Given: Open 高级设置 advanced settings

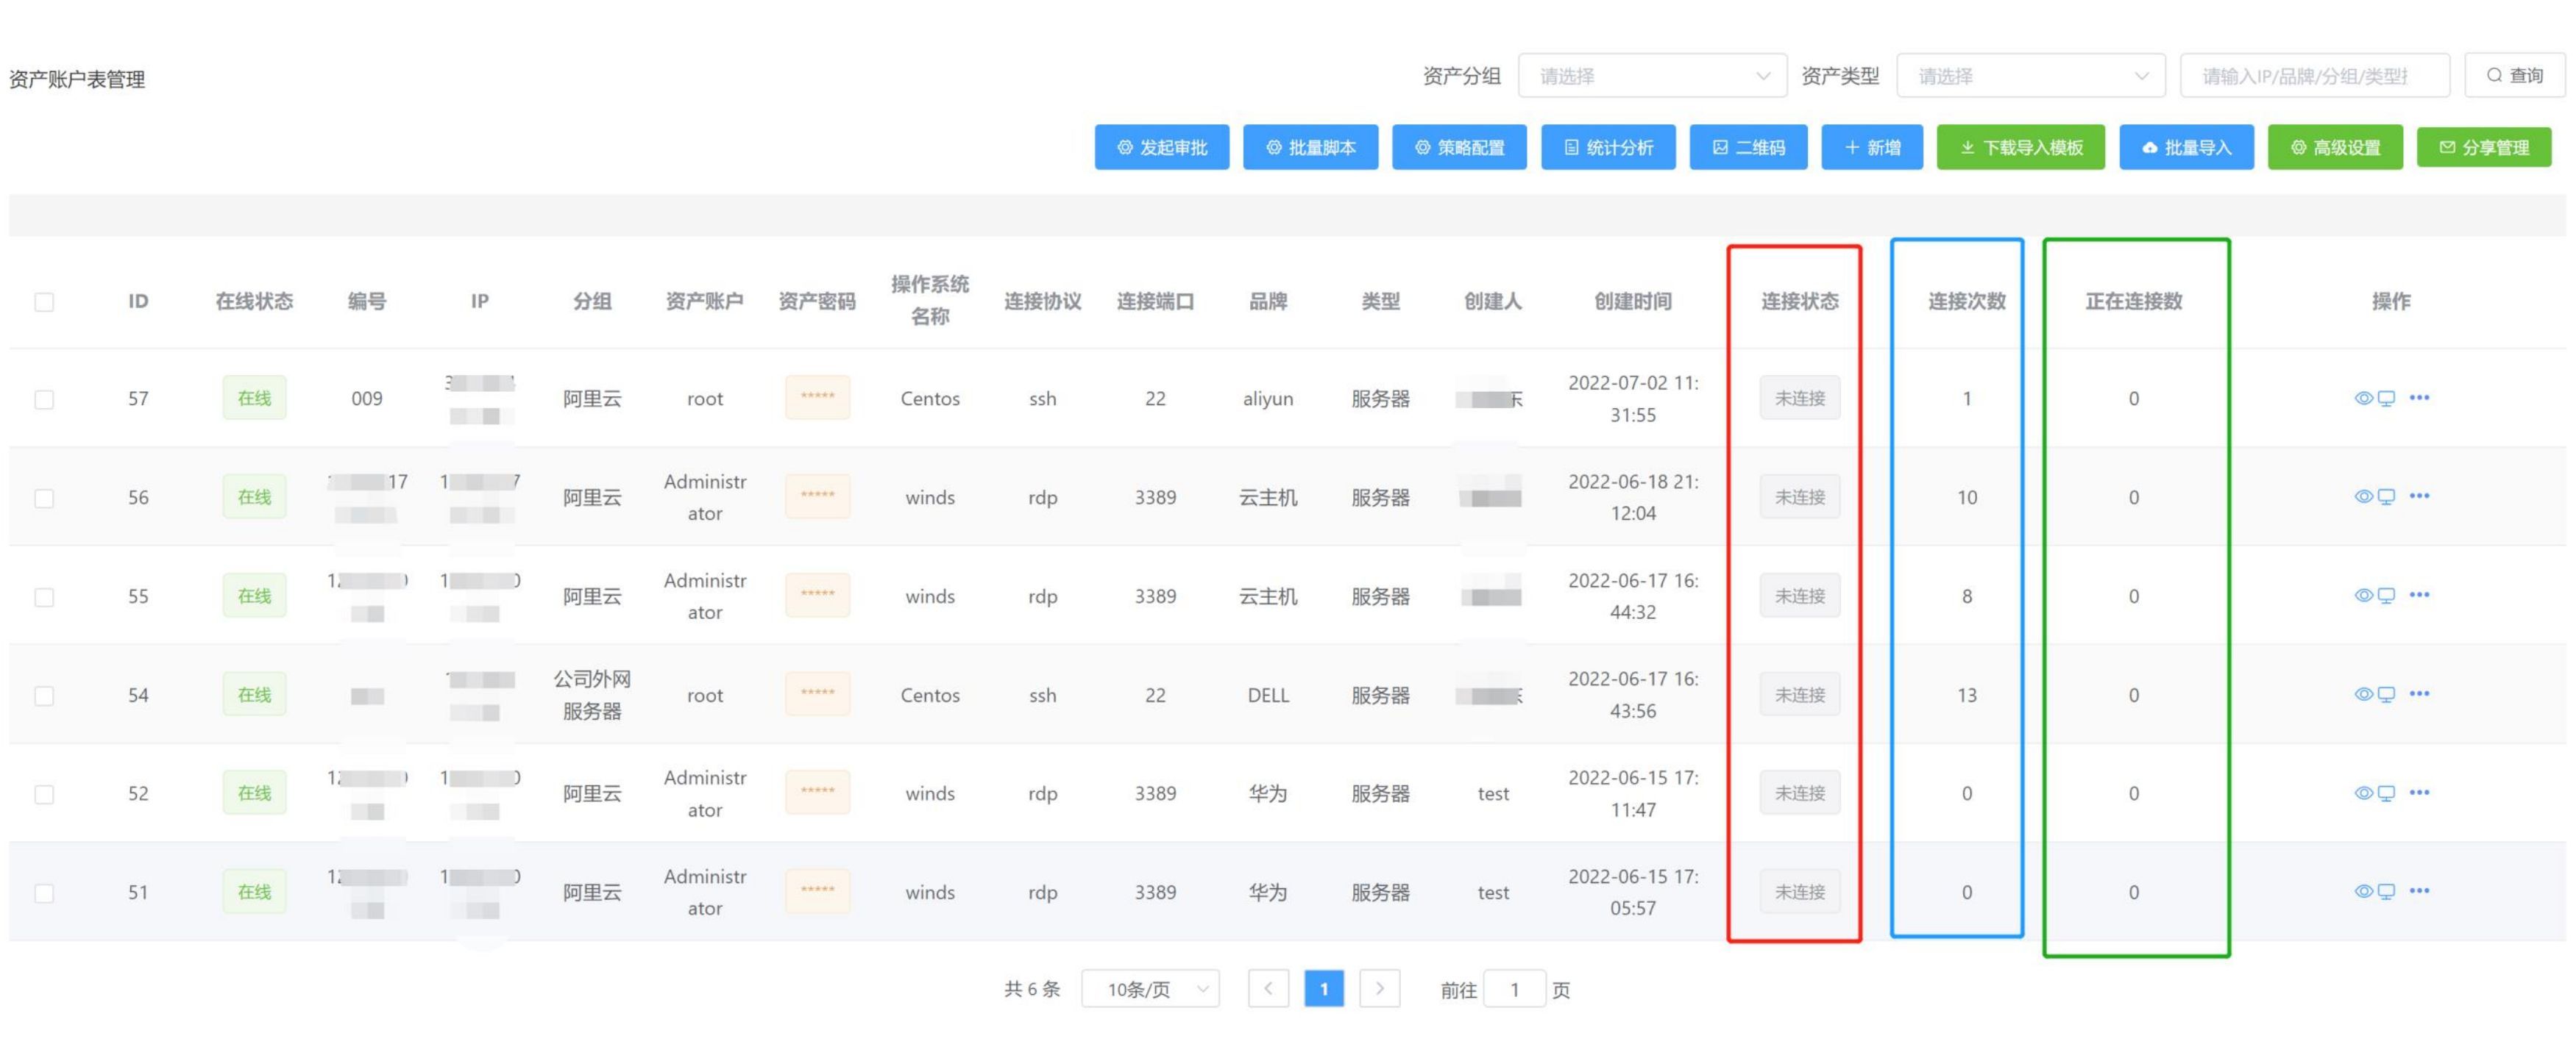Looking at the screenshot, I should pyautogui.click(x=2335, y=148).
